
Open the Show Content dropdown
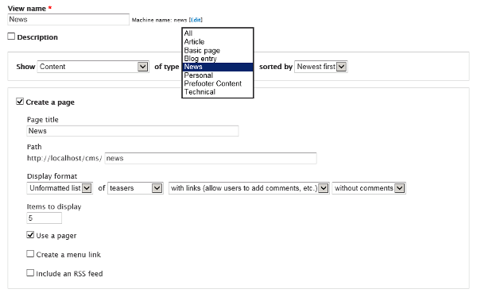pyautogui.click(x=93, y=67)
